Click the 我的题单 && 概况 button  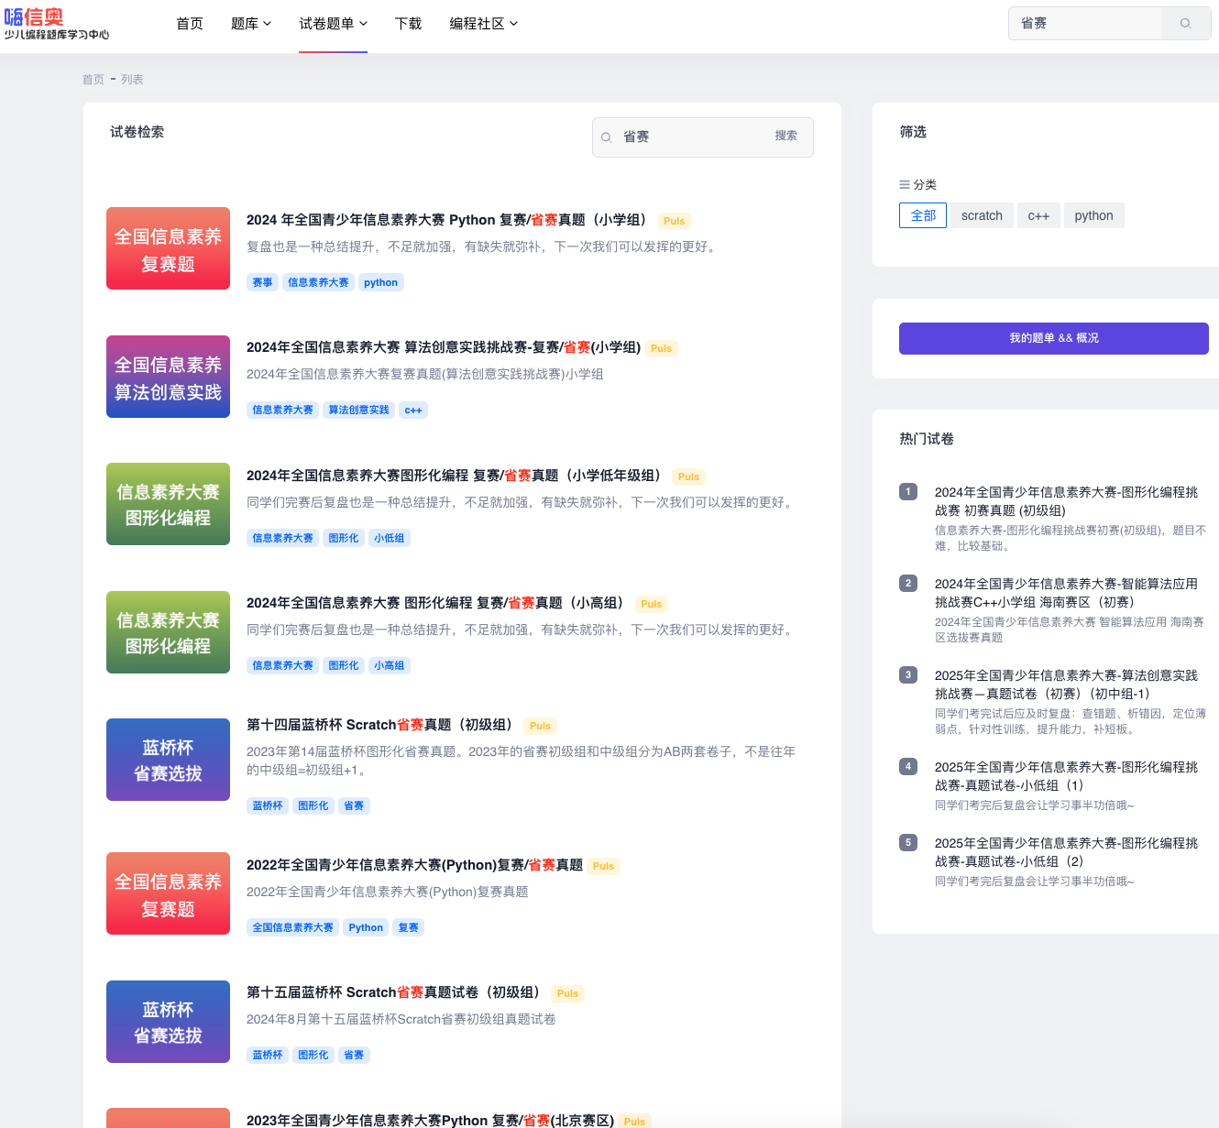click(1054, 338)
